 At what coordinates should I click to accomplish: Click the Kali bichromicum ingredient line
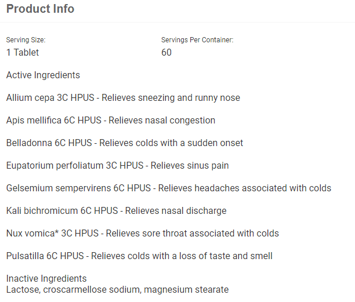point(116,210)
